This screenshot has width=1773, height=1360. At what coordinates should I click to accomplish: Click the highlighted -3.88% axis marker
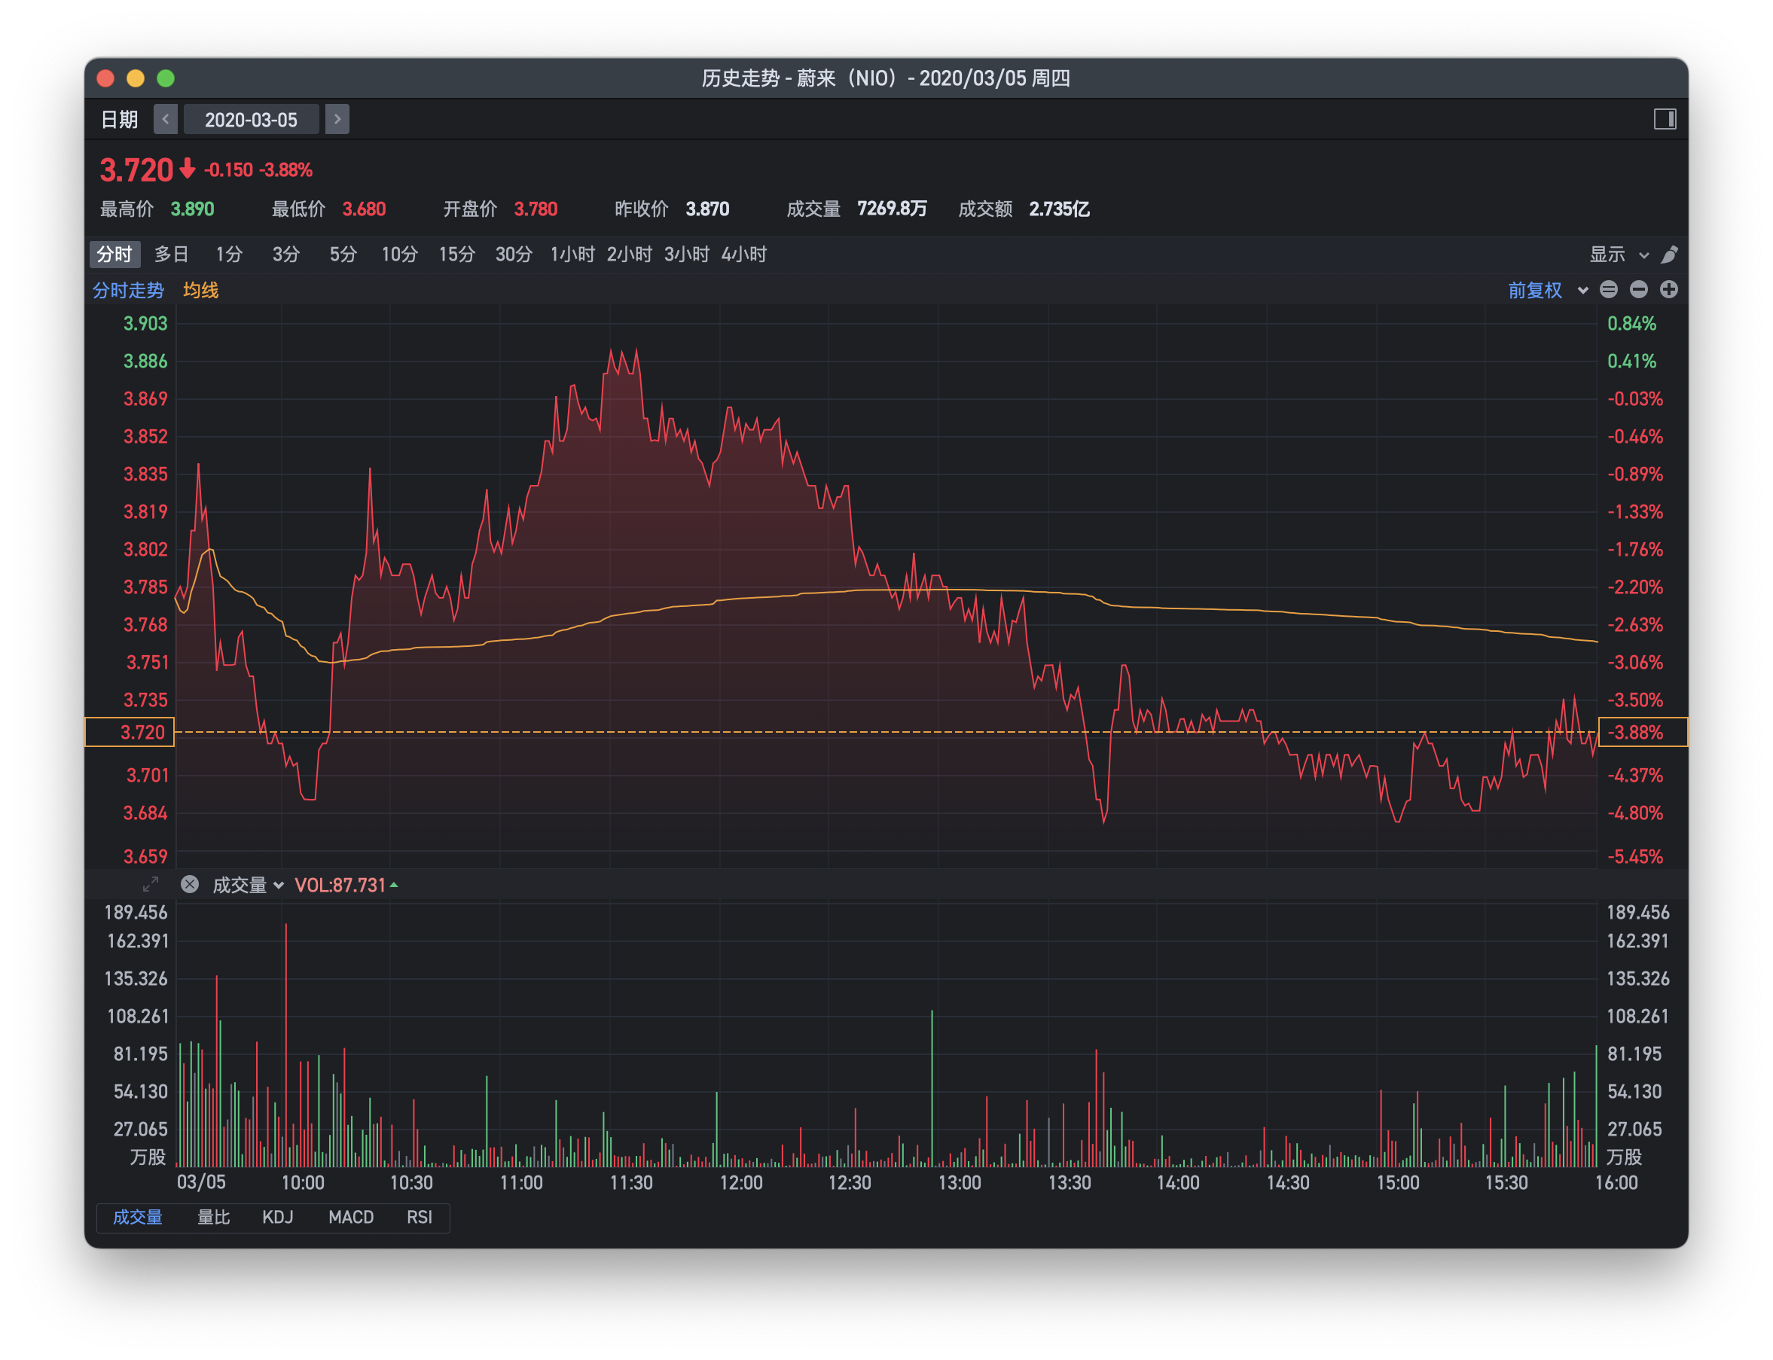pos(1642,732)
